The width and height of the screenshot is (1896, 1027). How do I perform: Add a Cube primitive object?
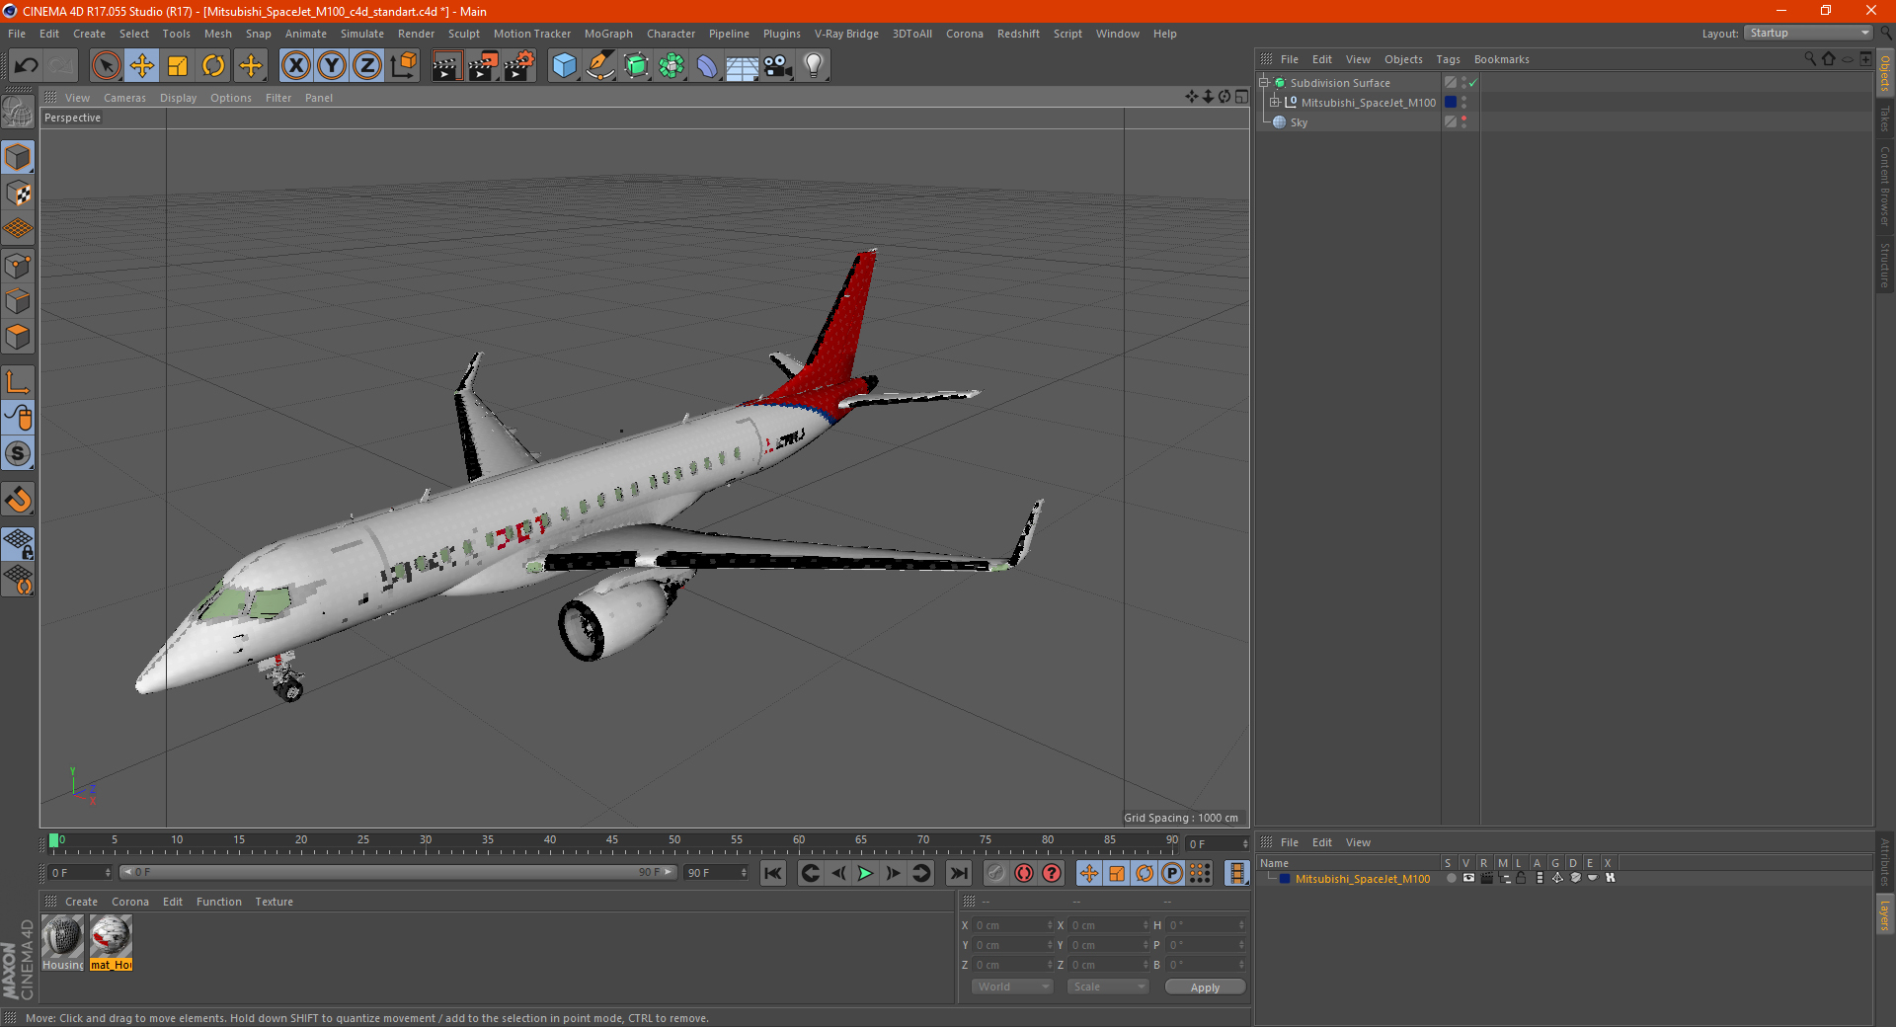tap(564, 66)
